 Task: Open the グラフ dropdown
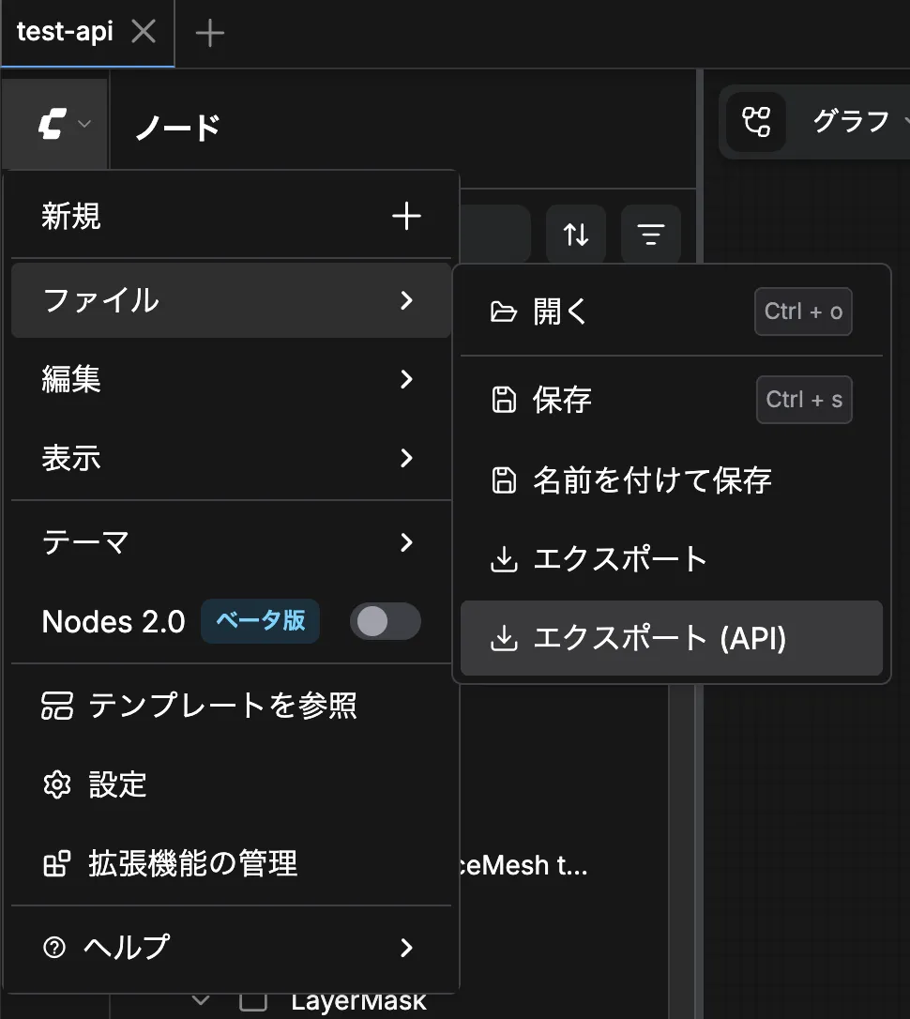coord(851,122)
